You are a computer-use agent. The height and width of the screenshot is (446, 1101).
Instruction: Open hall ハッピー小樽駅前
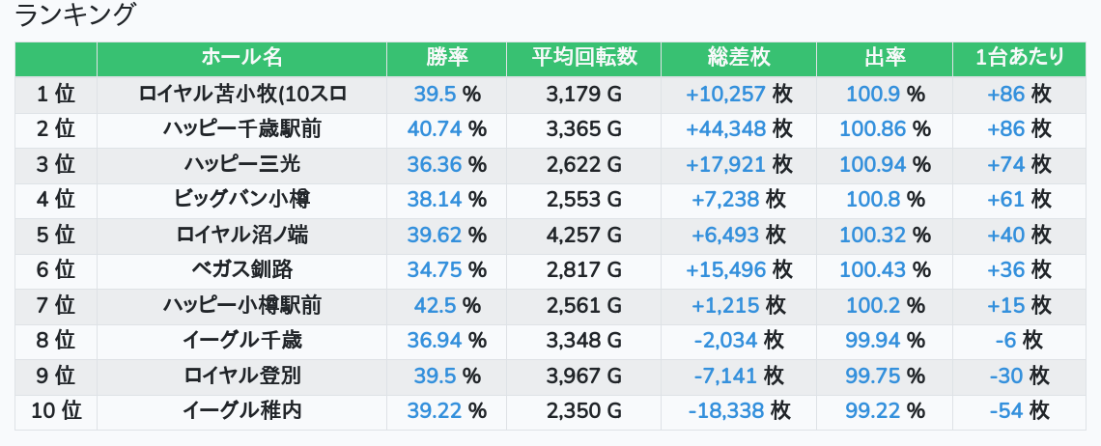click(242, 305)
